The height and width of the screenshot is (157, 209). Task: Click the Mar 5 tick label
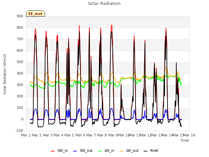pyautogui.click(x=69, y=135)
